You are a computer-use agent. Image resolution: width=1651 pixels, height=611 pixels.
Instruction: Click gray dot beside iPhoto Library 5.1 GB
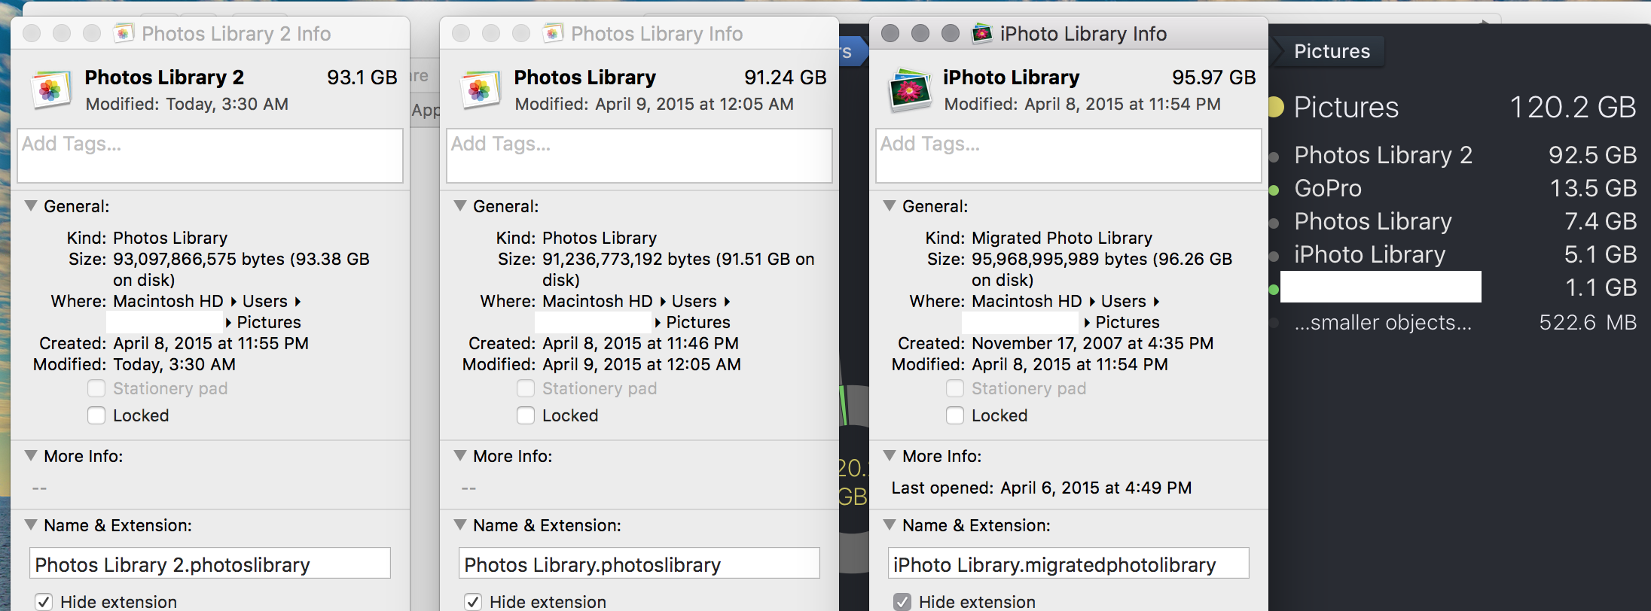1274,256
